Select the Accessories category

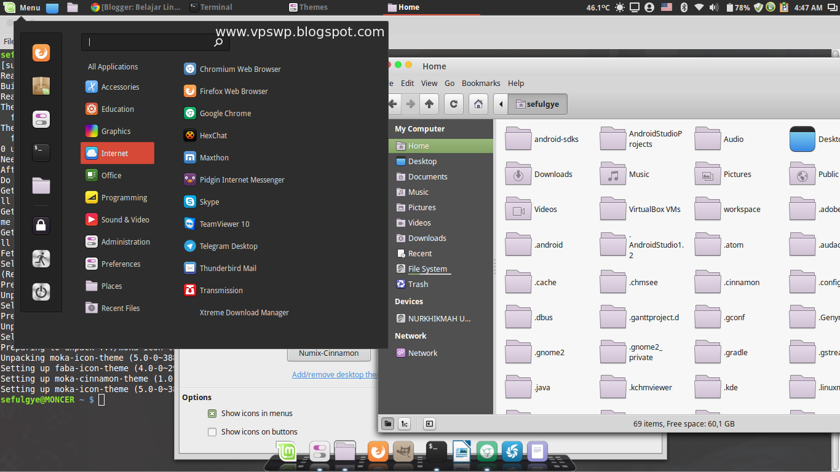point(117,87)
